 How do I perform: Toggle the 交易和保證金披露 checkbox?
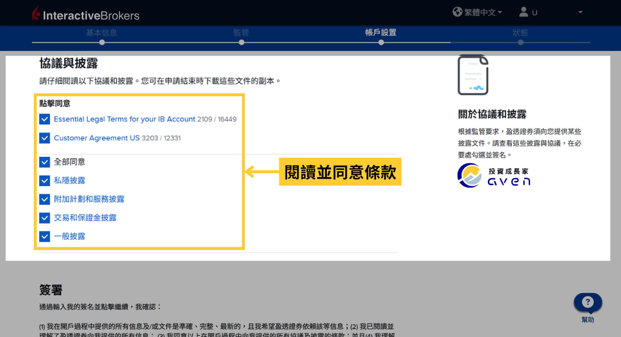(45, 217)
